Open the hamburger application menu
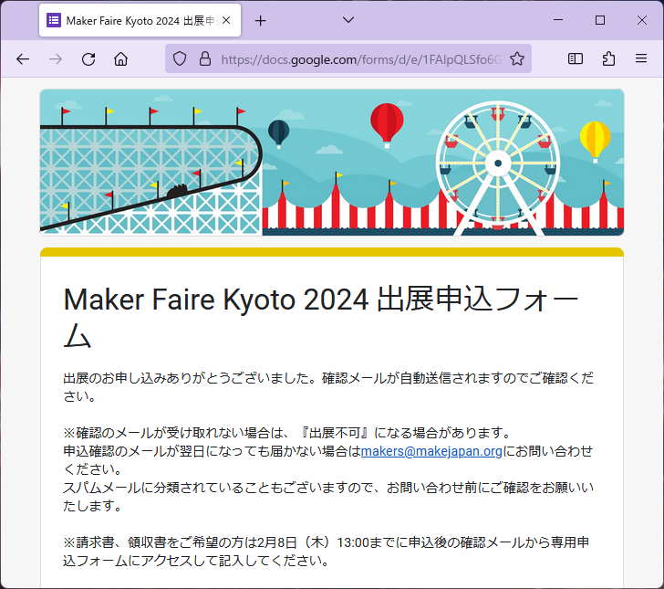This screenshot has height=589, width=664. (641, 58)
